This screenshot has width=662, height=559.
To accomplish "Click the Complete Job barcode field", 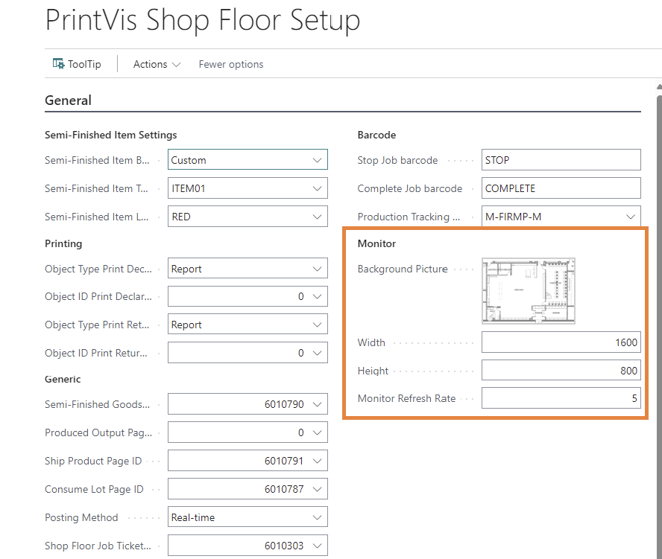I will (561, 188).
